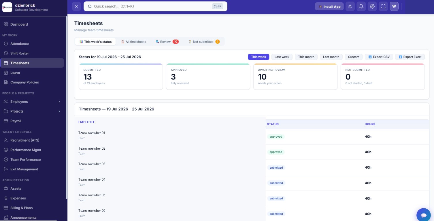
Task: Open Team Performance in the sidebar
Action: tap(32, 159)
